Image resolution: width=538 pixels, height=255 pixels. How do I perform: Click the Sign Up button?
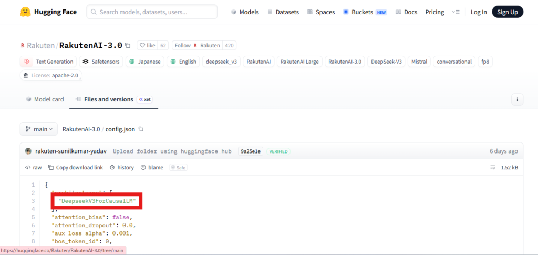coord(508,12)
